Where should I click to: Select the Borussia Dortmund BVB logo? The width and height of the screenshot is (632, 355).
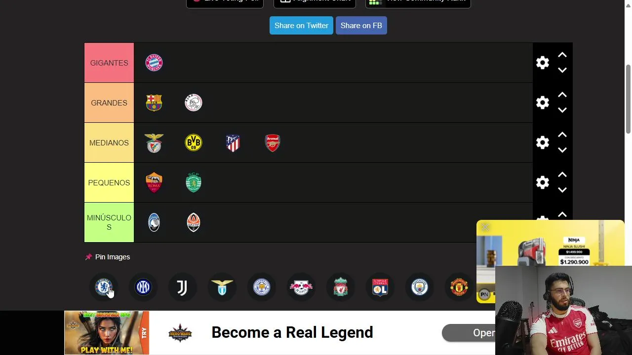point(194,142)
